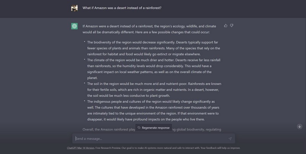Click the Regenerate response button label
This screenshot has width=306, height=154.
click(x=156, y=128)
